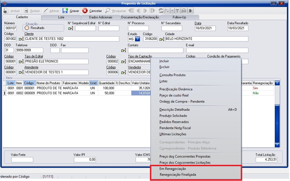This screenshot has height=181, width=290.
Task: Switch to the Dados Adicionais tab
Action: (101, 17)
